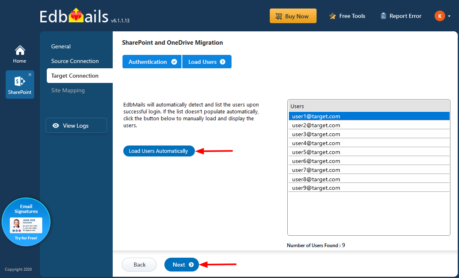Select General in the side menu
Screen dimensions: 459x278
pos(61,46)
